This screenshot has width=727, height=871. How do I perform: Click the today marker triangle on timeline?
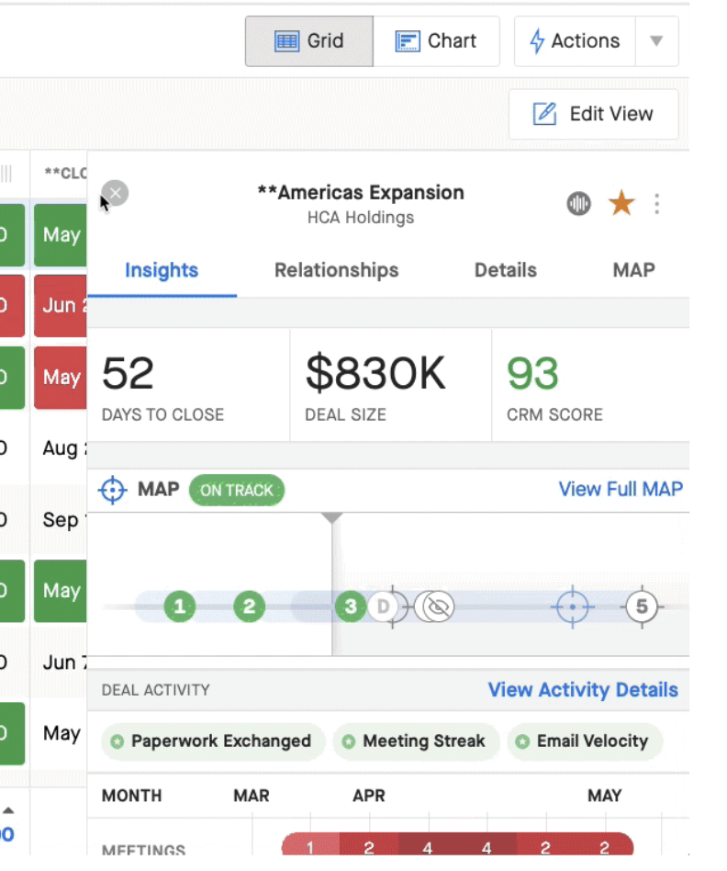(x=332, y=518)
